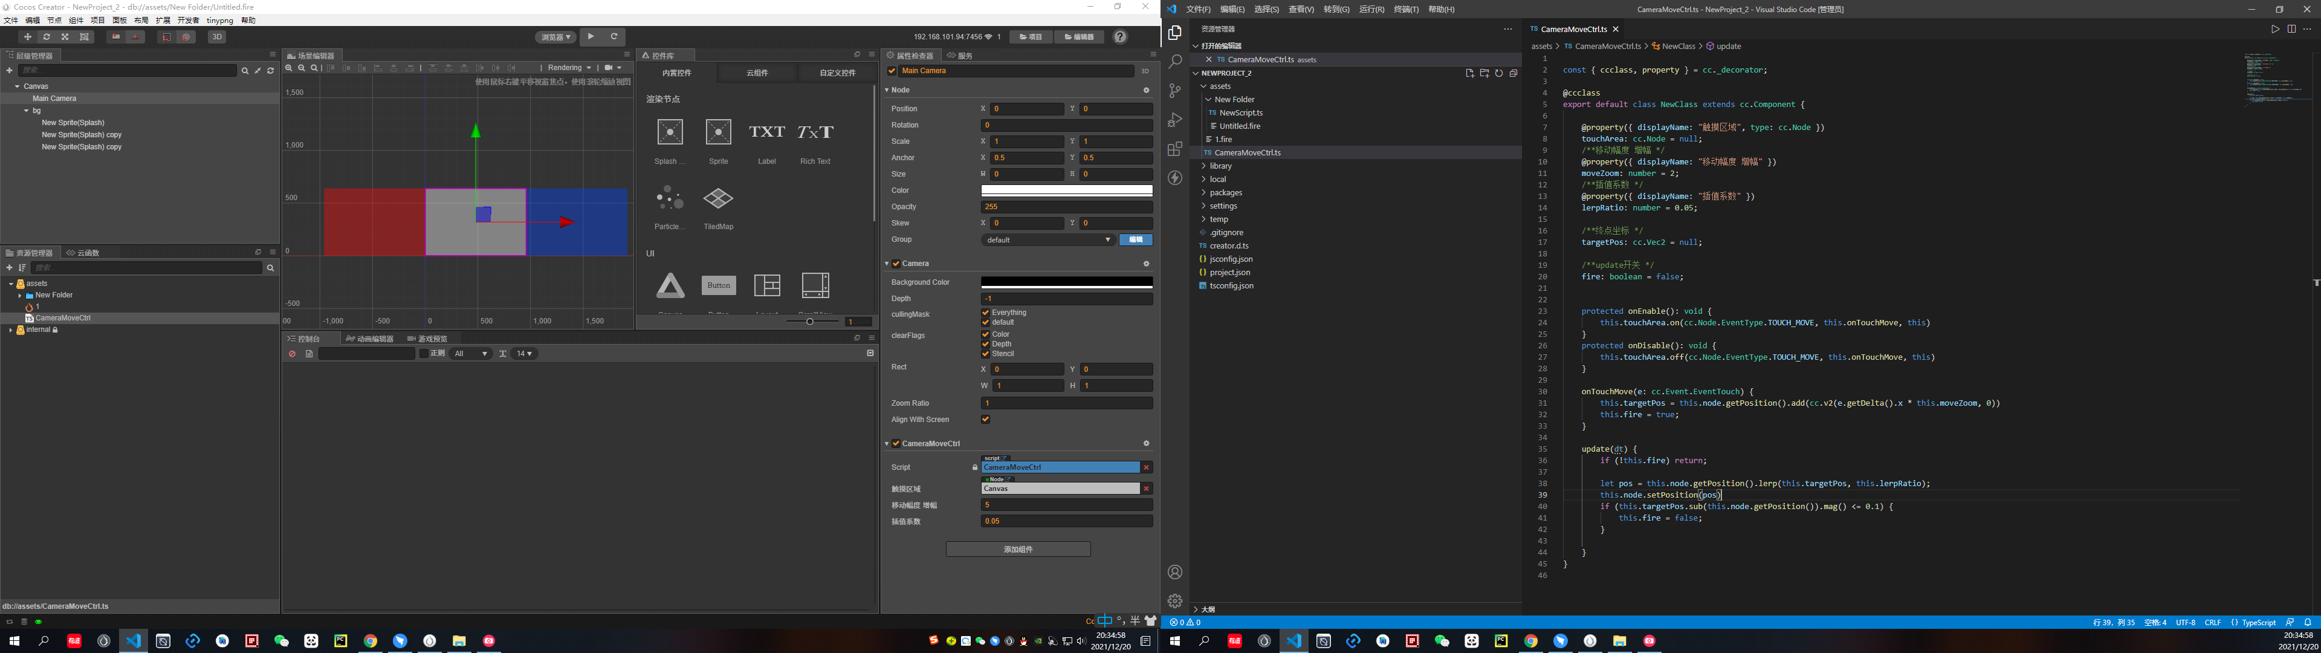Expand the library folder in VS Code explorer
Viewport: 2321px width, 653px height.
(x=1221, y=166)
